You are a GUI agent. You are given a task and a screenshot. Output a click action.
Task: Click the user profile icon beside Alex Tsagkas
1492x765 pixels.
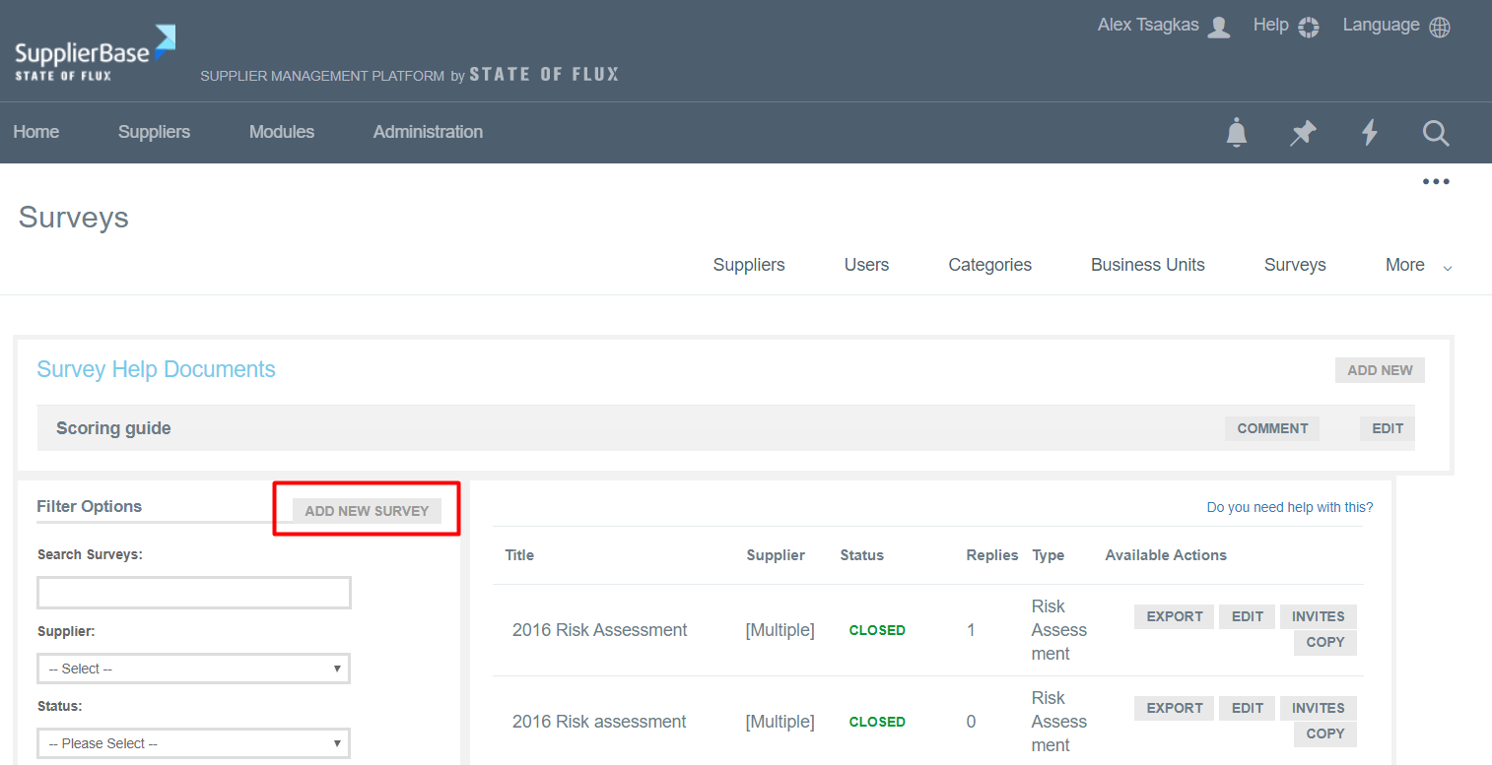coord(1221,27)
